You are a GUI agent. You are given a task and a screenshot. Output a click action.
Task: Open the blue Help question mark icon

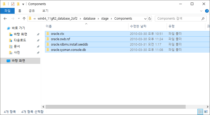click(x=207, y=11)
